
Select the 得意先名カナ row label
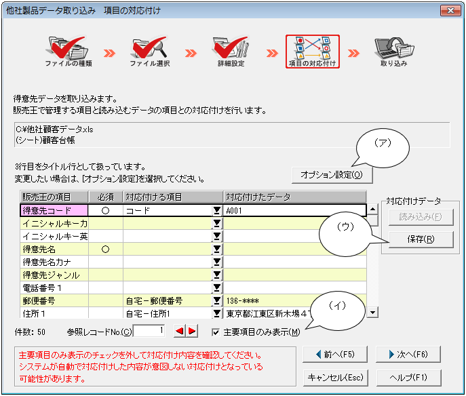tap(54, 262)
